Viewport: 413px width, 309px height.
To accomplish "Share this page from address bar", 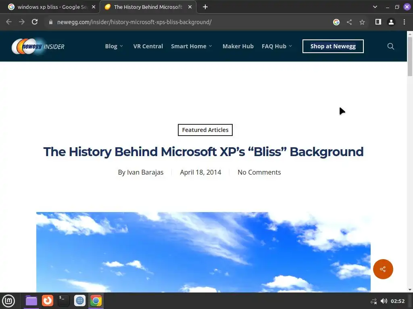I will (349, 22).
